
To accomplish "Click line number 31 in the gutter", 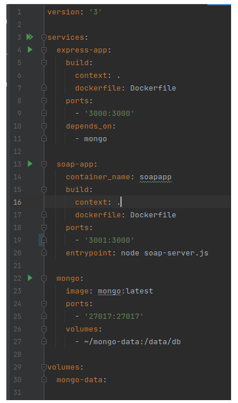I will [x=17, y=393].
